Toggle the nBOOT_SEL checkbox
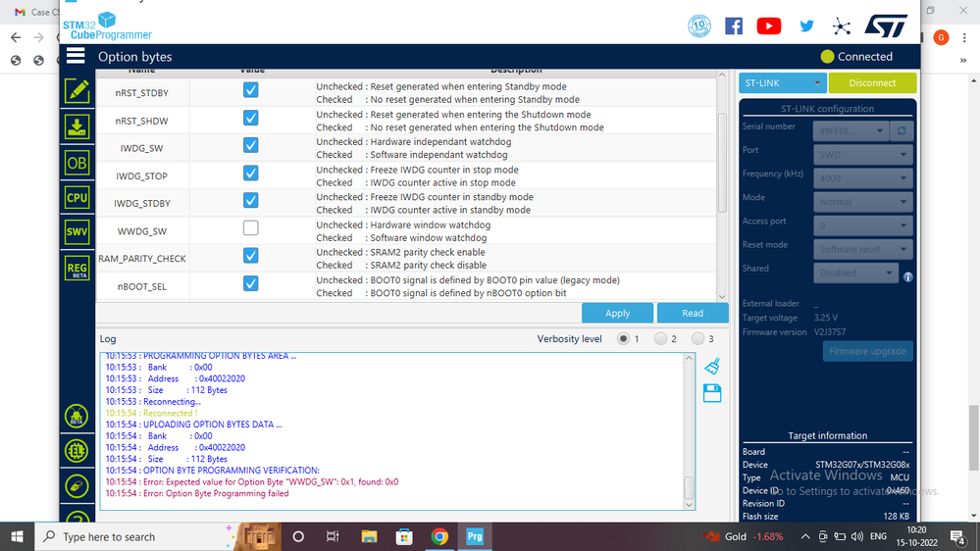 tap(250, 283)
